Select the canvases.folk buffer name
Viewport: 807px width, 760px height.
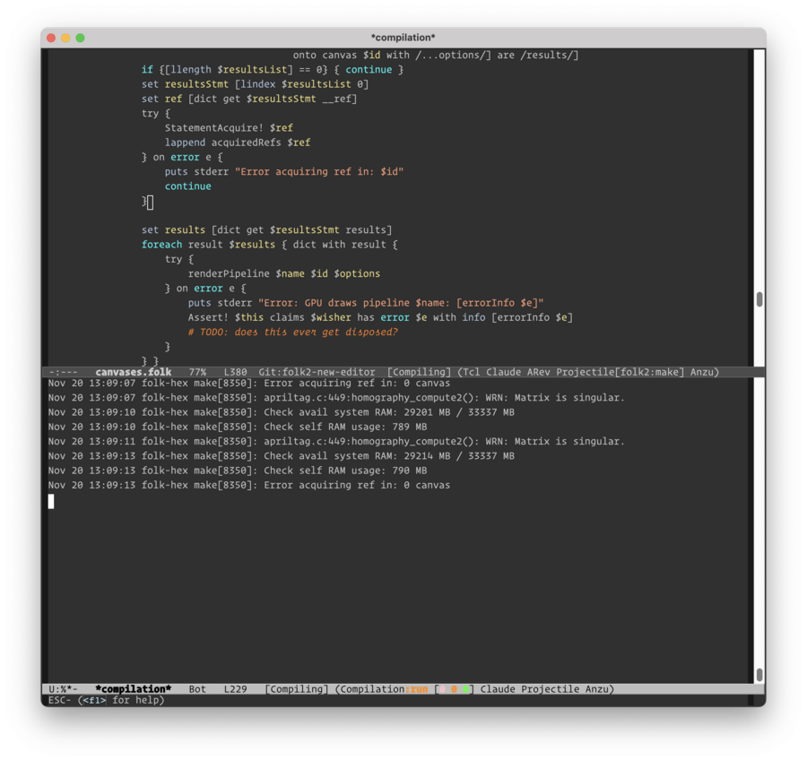(133, 371)
